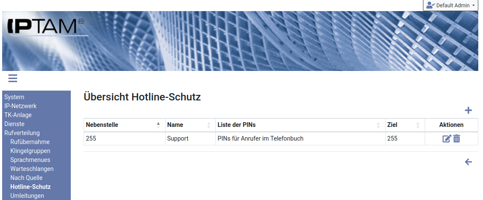
Task: Open Warteschlangen submenu item
Action: tap(32, 169)
